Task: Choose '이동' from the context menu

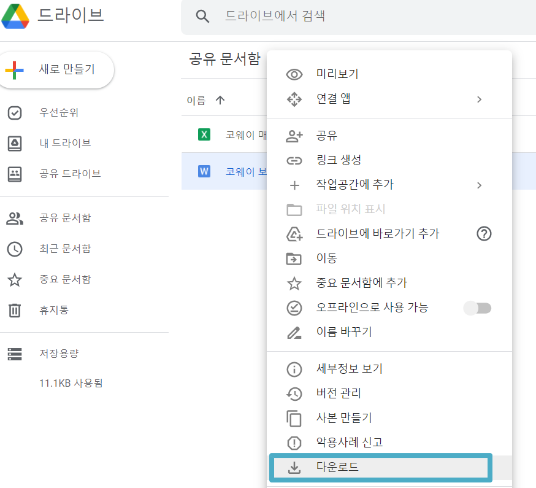Action: pyautogui.click(x=389, y=258)
